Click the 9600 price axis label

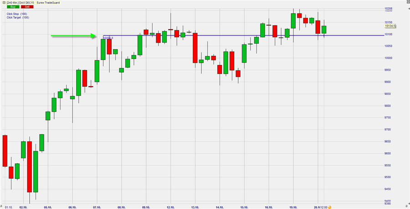[x=388, y=154]
